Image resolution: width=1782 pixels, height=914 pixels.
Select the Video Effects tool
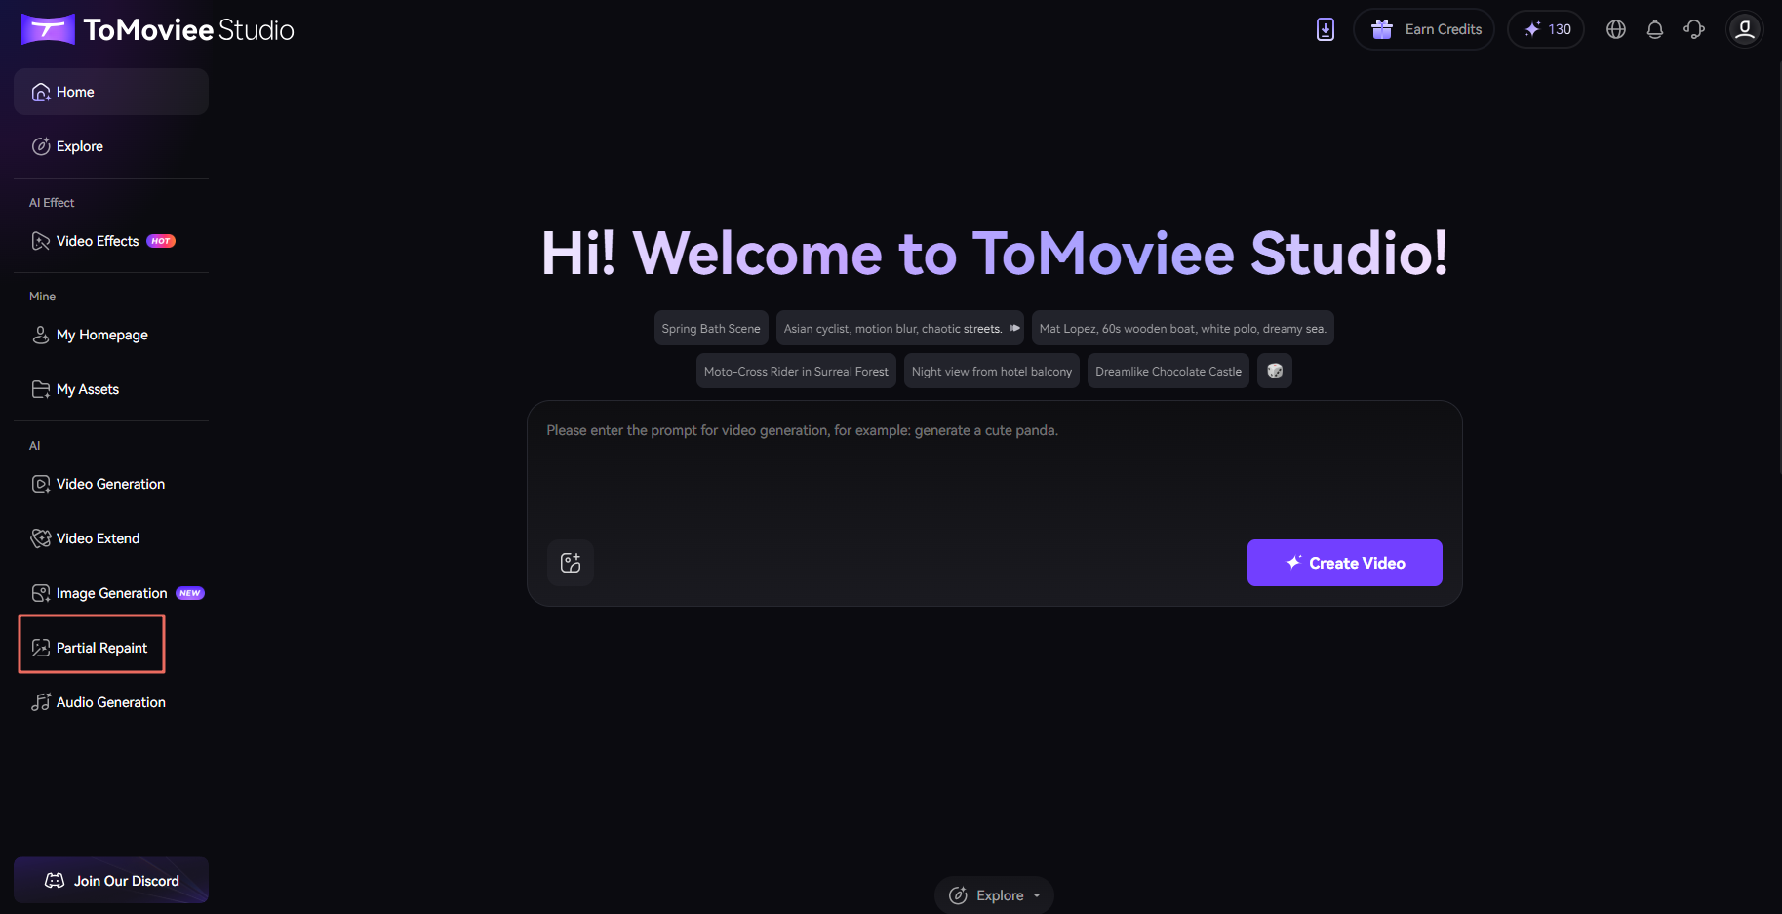tap(97, 240)
